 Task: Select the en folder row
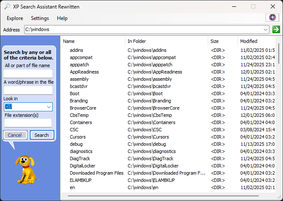168,187
